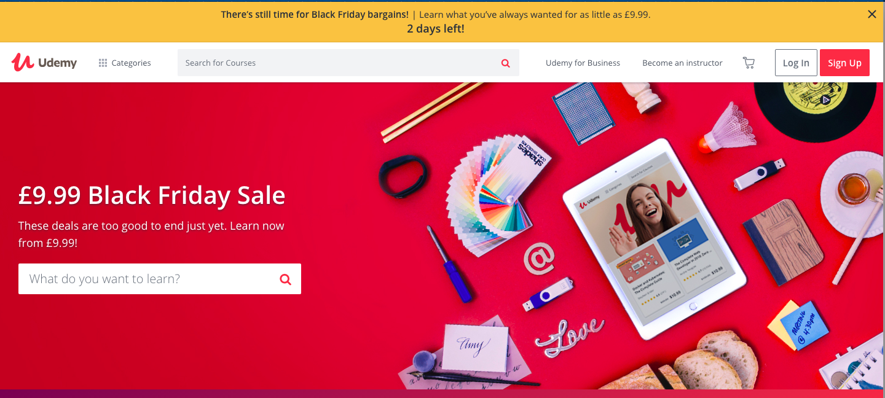Open Become an instructor link

pyautogui.click(x=682, y=63)
